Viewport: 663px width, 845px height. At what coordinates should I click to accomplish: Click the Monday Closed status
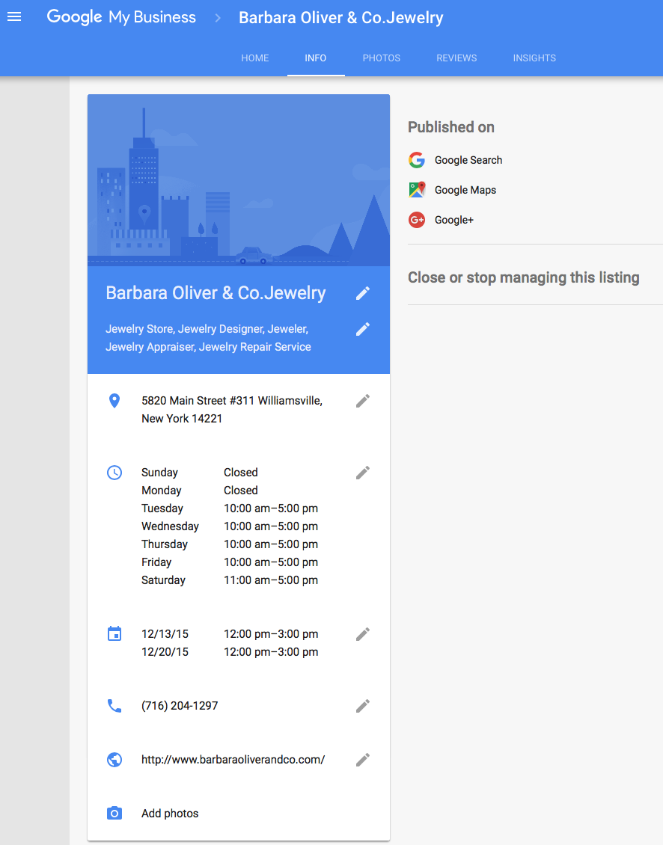point(241,491)
